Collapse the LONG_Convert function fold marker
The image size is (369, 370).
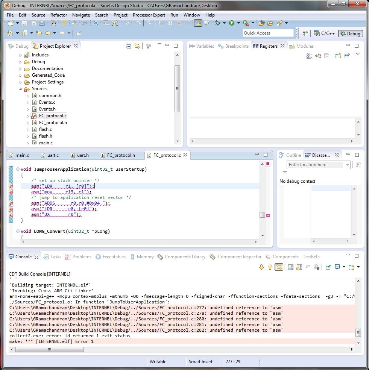(x=18, y=231)
